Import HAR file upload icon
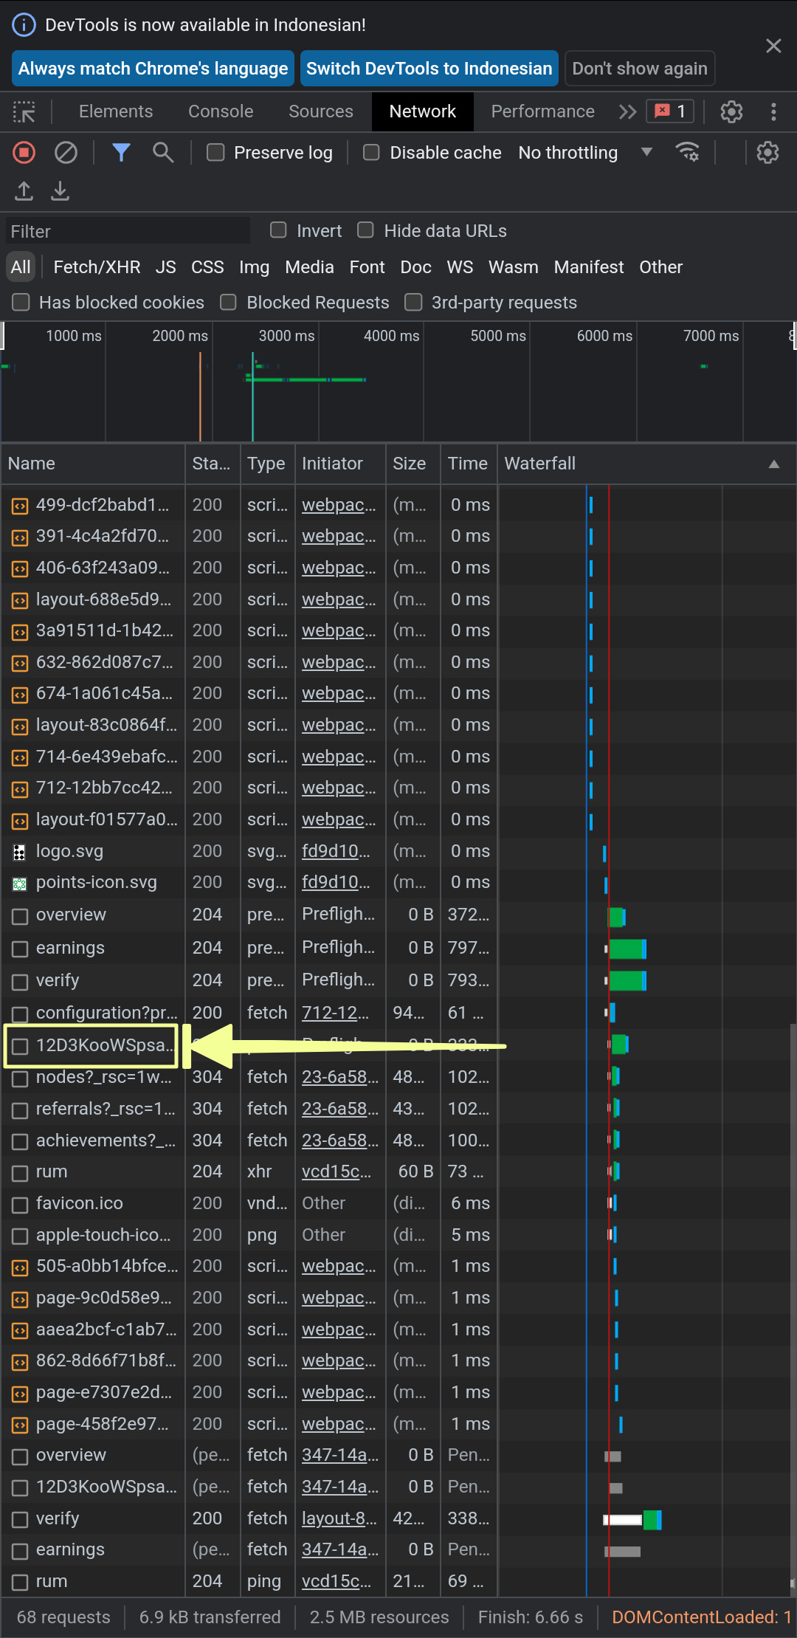Screen dimensions: 797x1638 (x=24, y=191)
